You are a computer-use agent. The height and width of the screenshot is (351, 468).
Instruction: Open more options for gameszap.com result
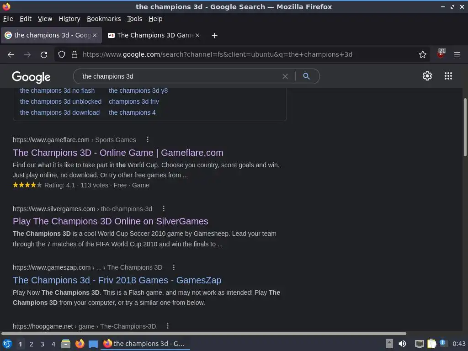173,267
